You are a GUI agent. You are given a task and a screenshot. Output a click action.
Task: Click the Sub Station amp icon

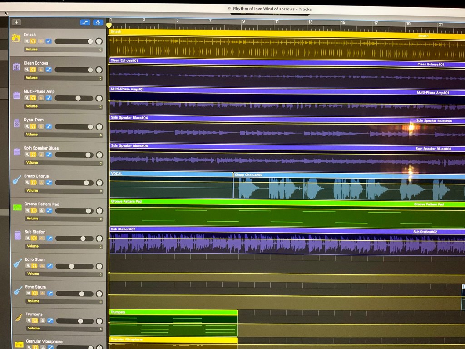tap(17, 235)
